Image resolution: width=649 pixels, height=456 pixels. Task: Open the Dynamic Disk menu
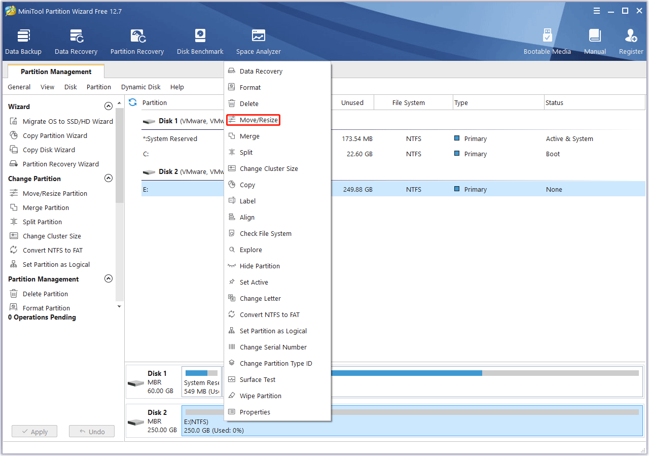140,87
